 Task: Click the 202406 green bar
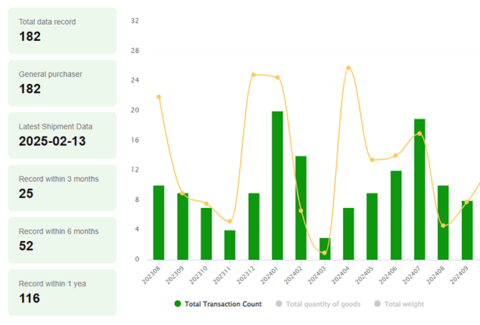tap(396, 215)
